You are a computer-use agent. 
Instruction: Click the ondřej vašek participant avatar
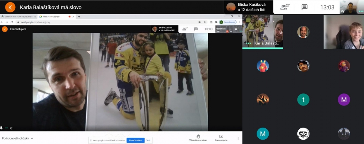click(155, 29)
